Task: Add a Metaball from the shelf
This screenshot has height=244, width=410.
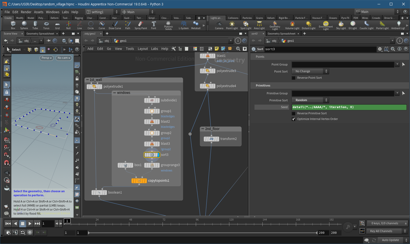Action: (x=196, y=25)
